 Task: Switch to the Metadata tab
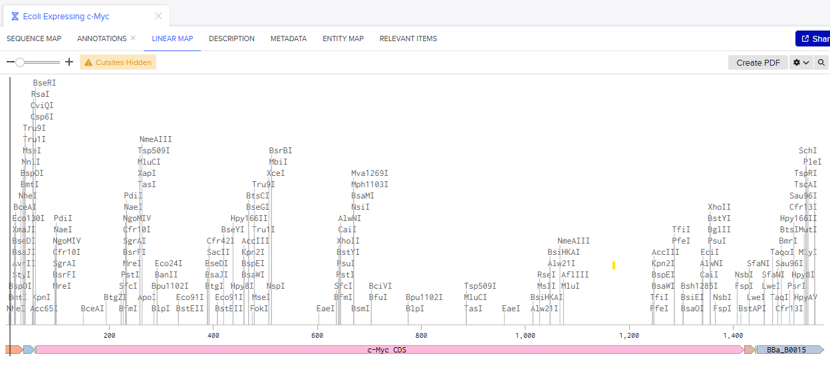pos(289,38)
